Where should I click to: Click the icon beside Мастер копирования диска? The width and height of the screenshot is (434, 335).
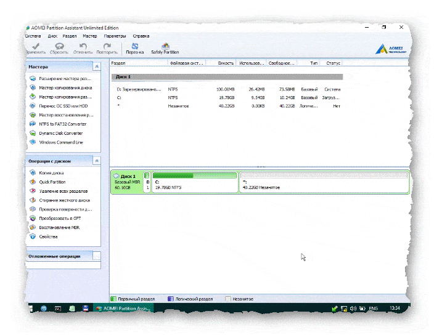(x=33, y=87)
